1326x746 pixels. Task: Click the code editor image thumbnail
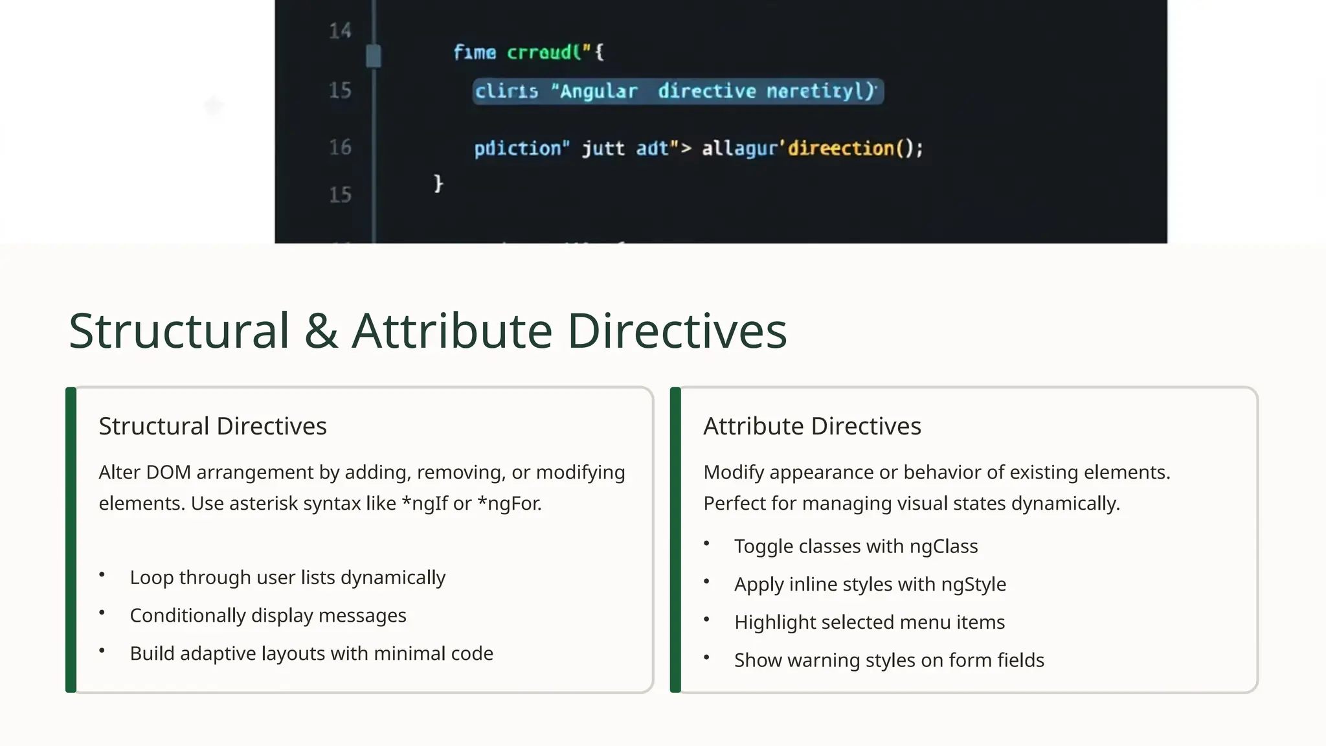pos(721,122)
